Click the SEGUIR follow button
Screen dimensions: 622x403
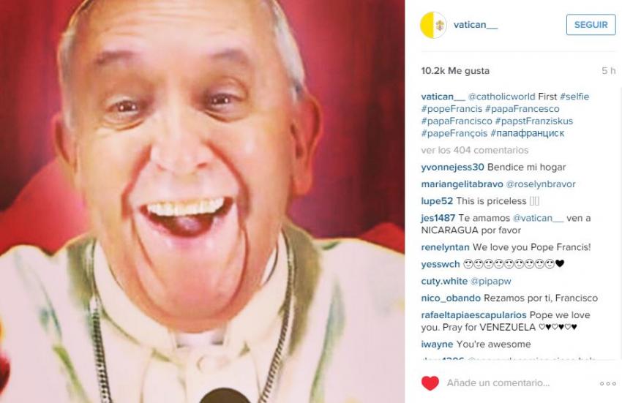pyautogui.click(x=591, y=25)
